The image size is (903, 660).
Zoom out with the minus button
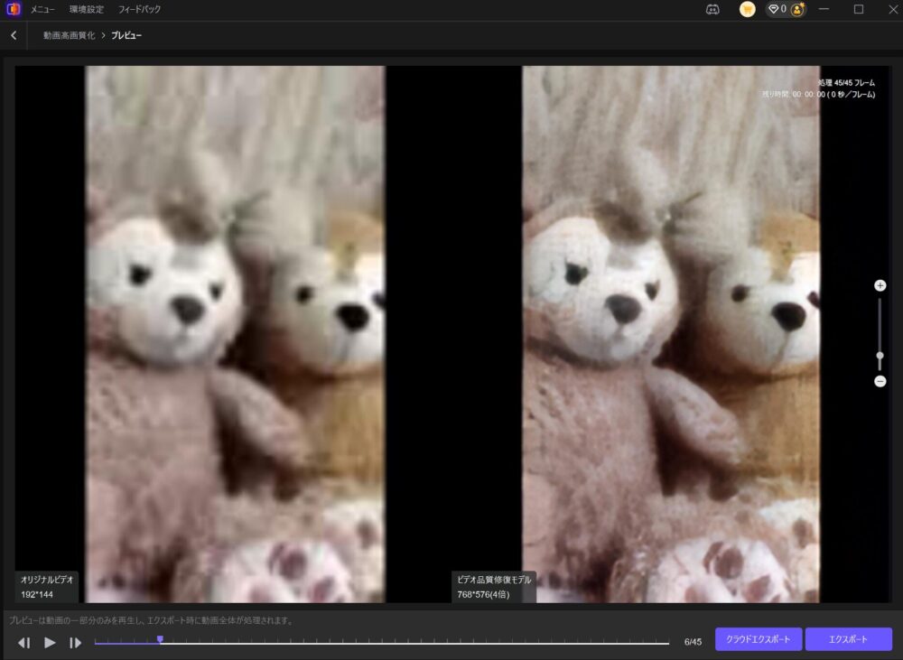(880, 381)
